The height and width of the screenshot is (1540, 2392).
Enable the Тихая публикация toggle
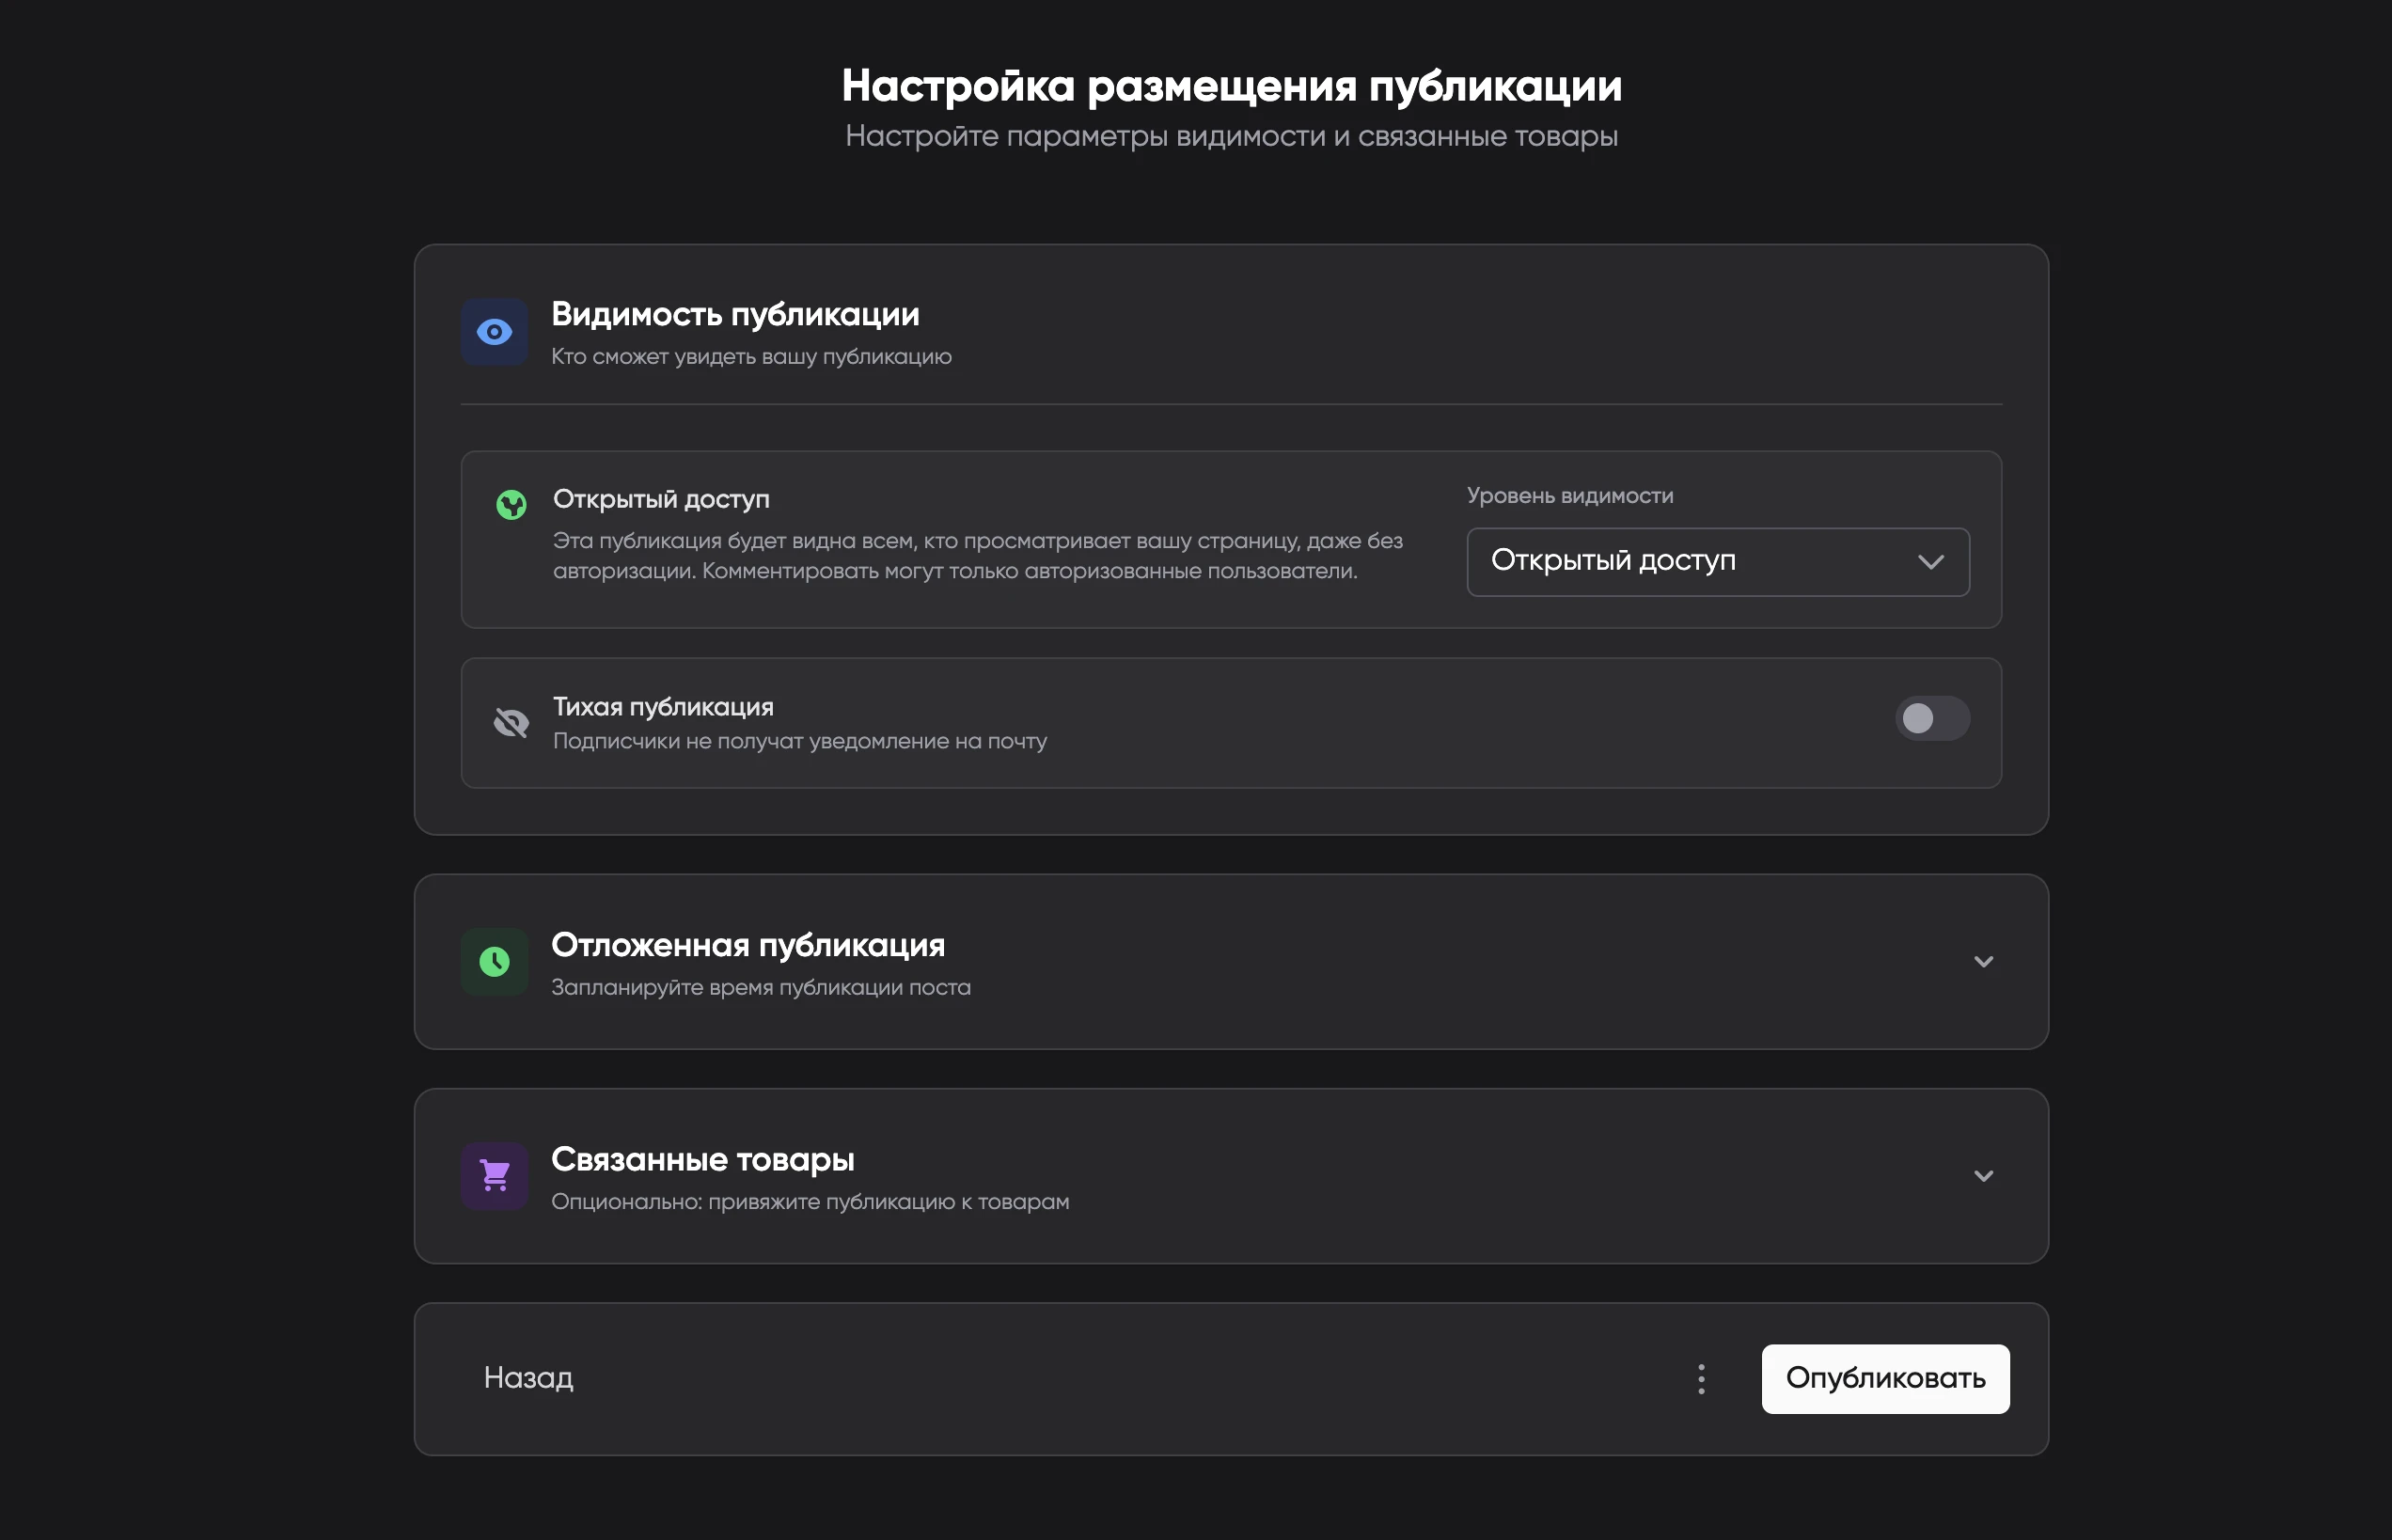coord(1931,719)
